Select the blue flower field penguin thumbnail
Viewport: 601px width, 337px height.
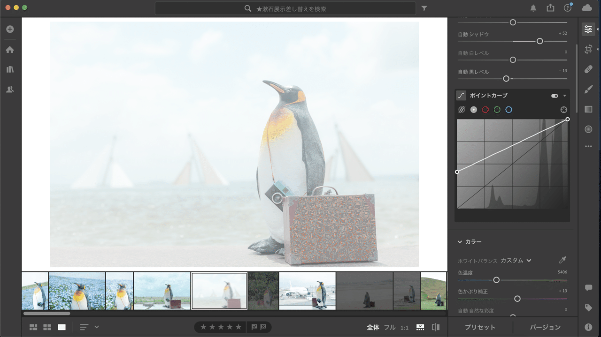click(x=77, y=291)
